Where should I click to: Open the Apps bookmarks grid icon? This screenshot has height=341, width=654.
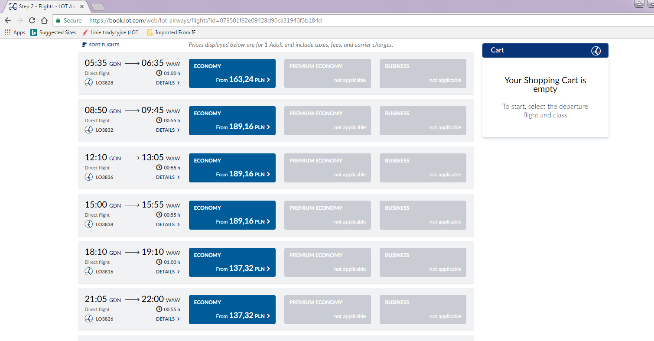coord(7,32)
